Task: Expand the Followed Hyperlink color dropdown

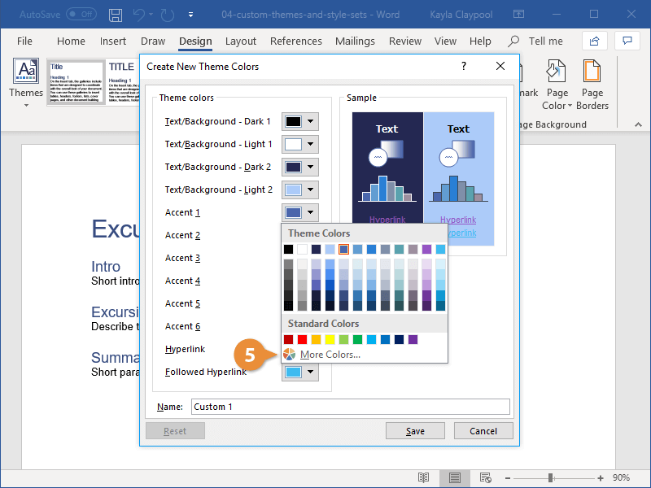Action: [x=300, y=372]
